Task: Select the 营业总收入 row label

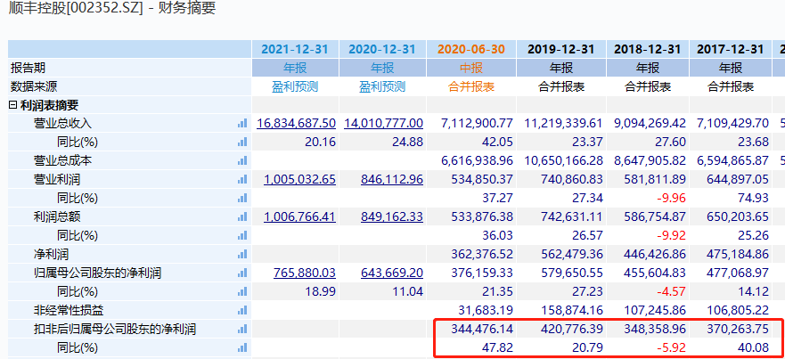Action: [x=63, y=123]
